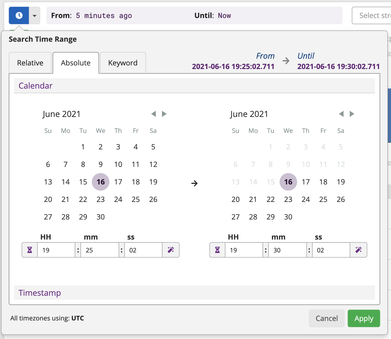
Task: Expand the Timestamp section
Action: pyautogui.click(x=39, y=293)
